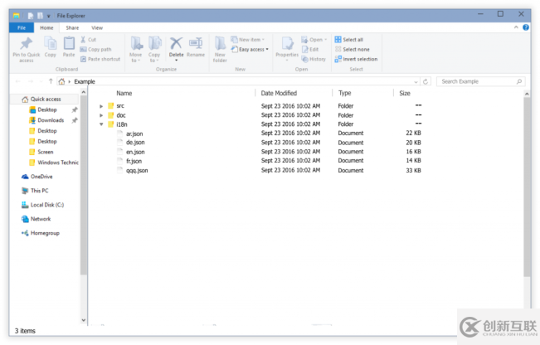Image resolution: width=540 pixels, height=345 pixels.
Task: Click the Copy ribbon icon
Action: [x=51, y=46]
